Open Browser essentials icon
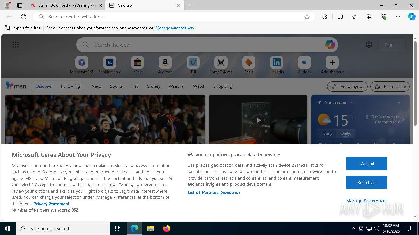 point(384,17)
